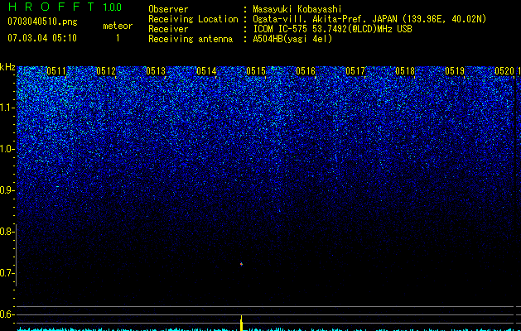The width and height of the screenshot is (521, 331).
Task: Click the date stamp 07.03.04 05:10
Action: point(42,37)
